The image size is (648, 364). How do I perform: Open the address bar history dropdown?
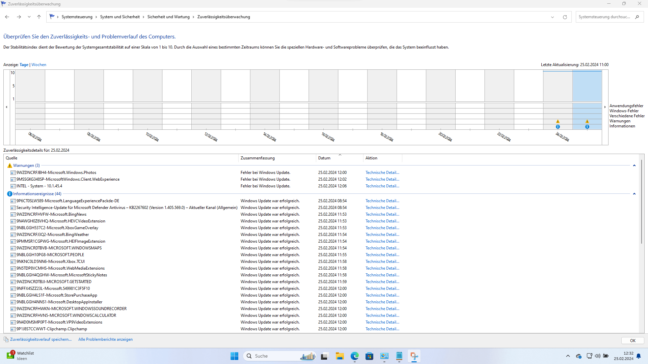(x=552, y=17)
